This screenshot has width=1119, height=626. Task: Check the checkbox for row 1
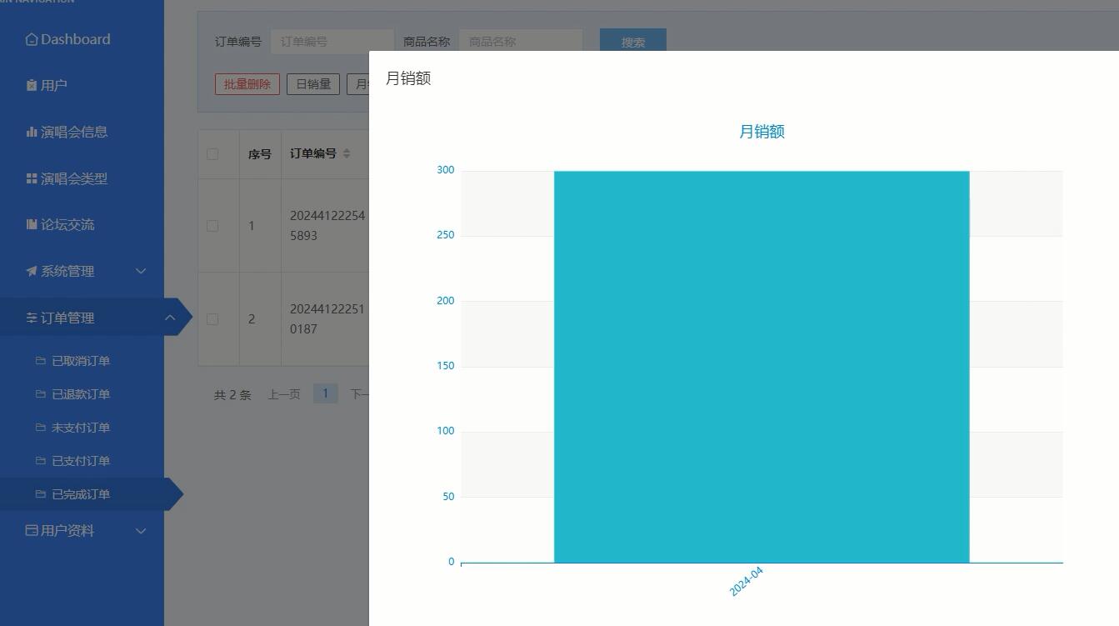(212, 226)
